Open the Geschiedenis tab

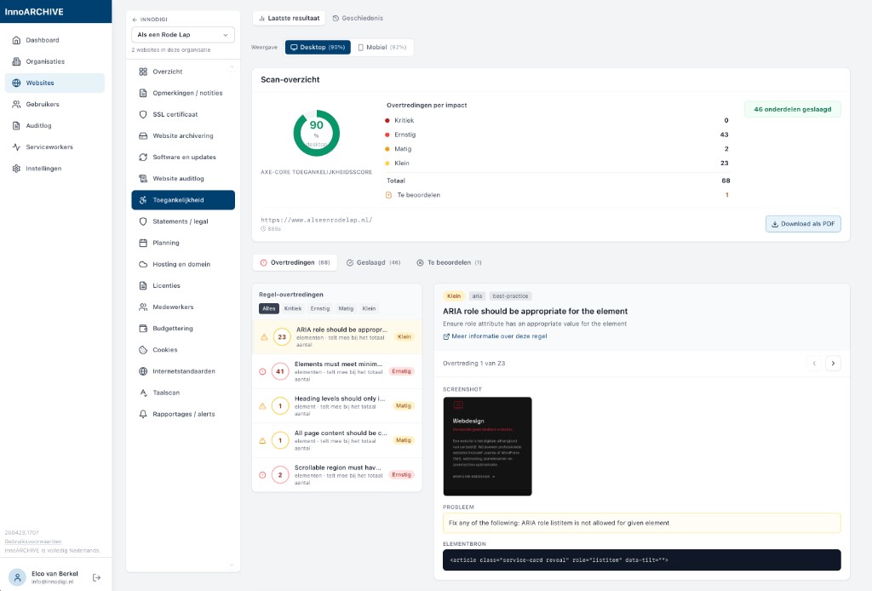pos(358,18)
